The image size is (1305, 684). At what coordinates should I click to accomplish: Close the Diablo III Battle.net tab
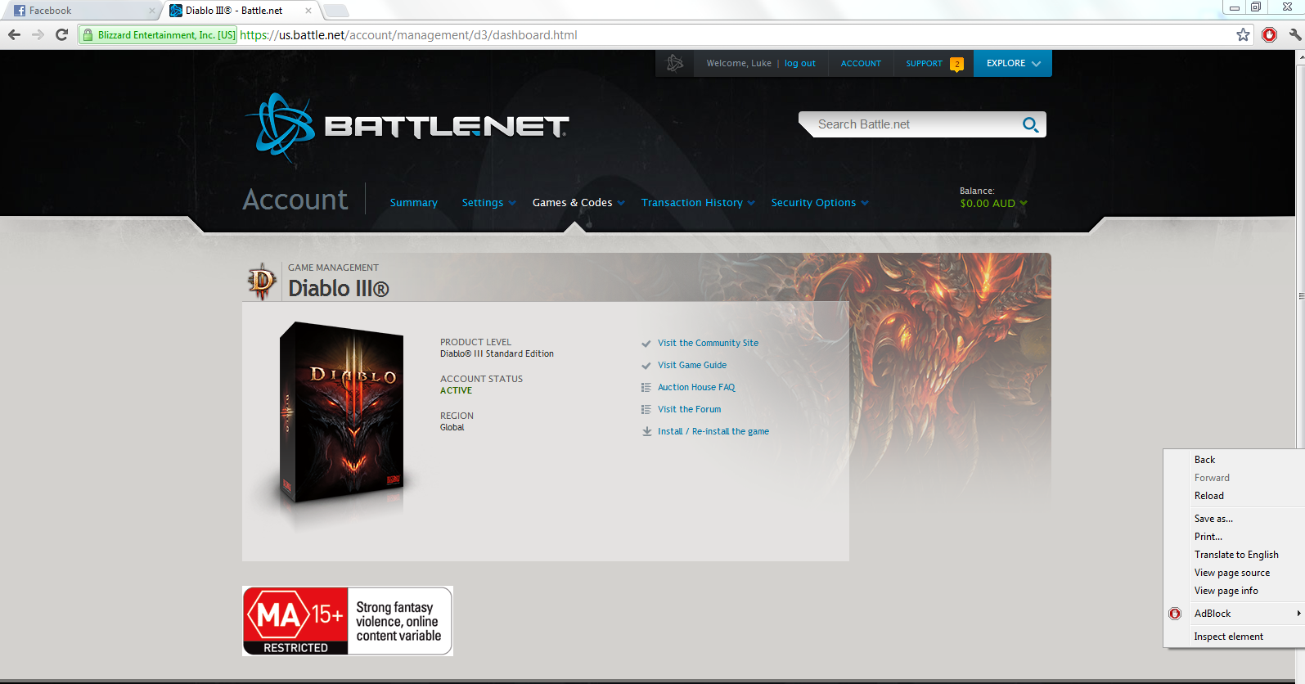point(308,11)
